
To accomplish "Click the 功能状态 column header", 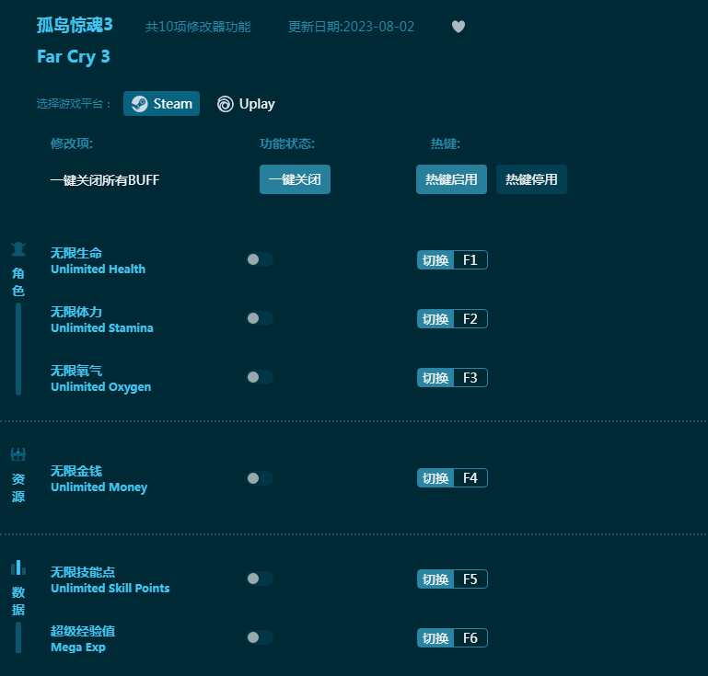I will 287,143.
